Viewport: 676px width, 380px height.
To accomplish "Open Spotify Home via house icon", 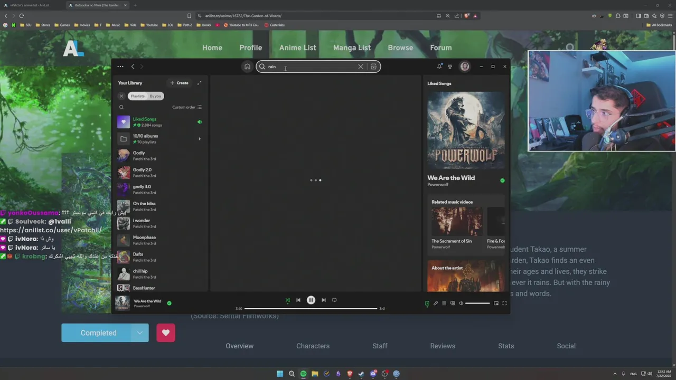I will pos(247,66).
